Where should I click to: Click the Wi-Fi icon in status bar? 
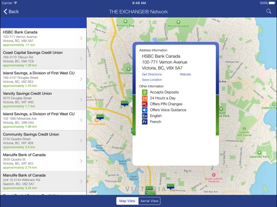pos(16,3)
